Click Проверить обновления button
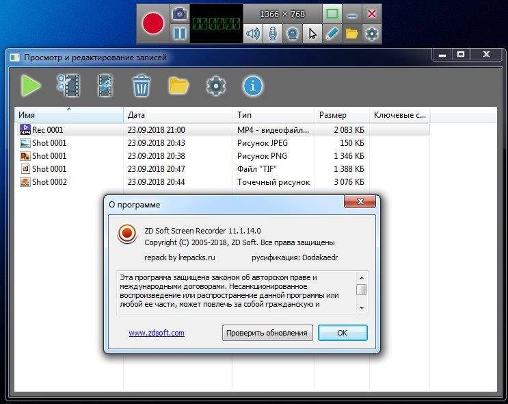The image size is (508, 404). pos(267,333)
